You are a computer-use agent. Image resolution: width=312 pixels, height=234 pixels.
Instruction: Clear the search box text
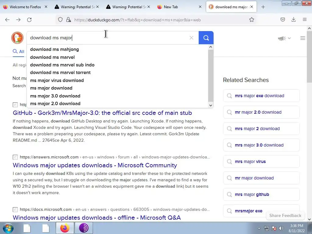pyautogui.click(x=191, y=38)
